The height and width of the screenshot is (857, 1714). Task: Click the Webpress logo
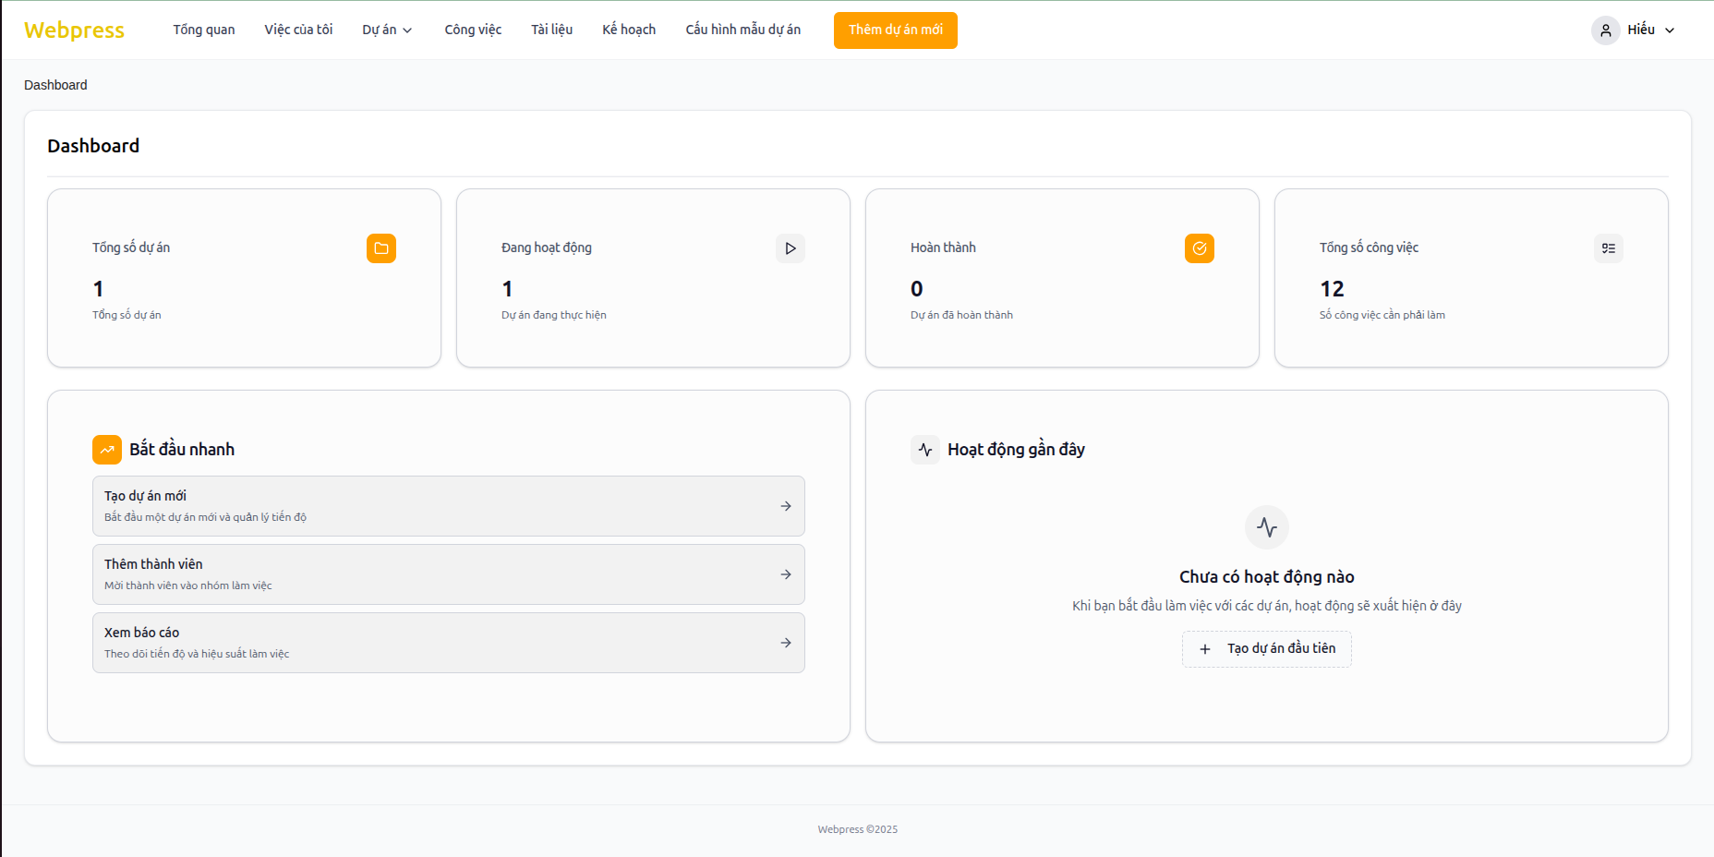click(x=74, y=30)
